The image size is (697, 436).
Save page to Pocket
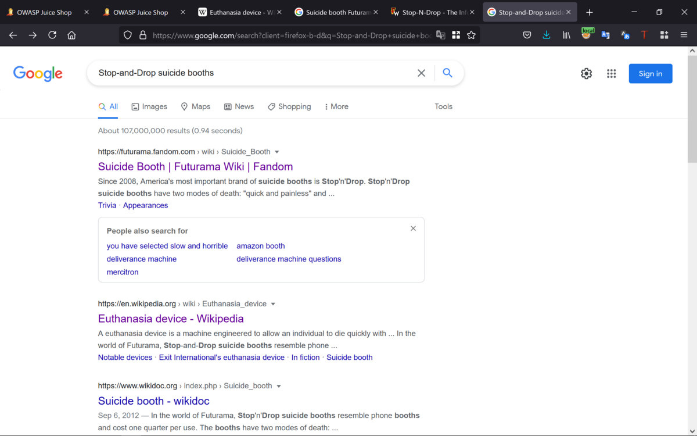[x=527, y=35]
